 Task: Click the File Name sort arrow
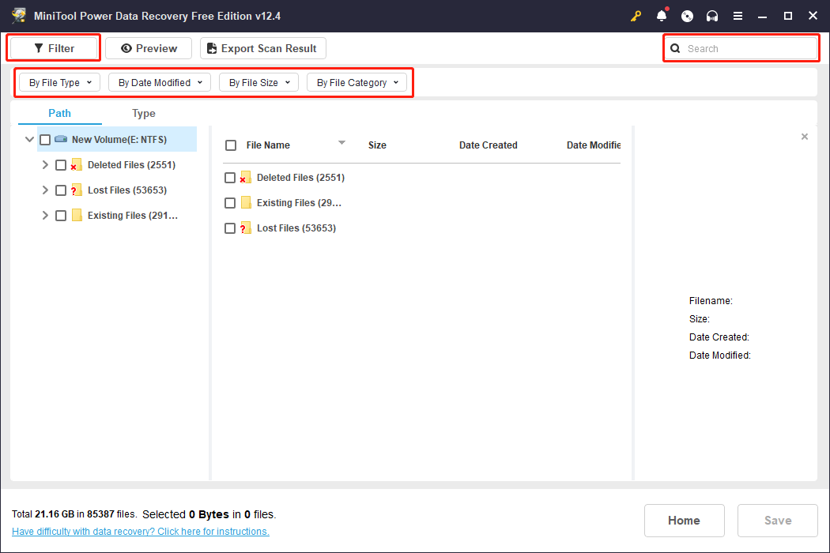(342, 142)
